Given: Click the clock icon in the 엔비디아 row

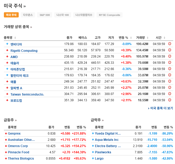Looking at the screenshot, I should 170,44.
